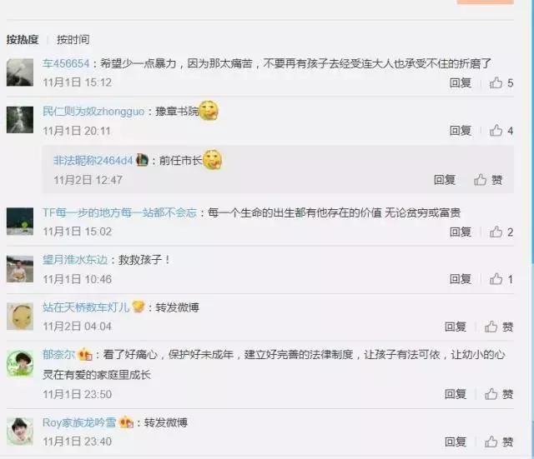
Task: Like the 救救孩子 comment
Action: tap(501, 279)
